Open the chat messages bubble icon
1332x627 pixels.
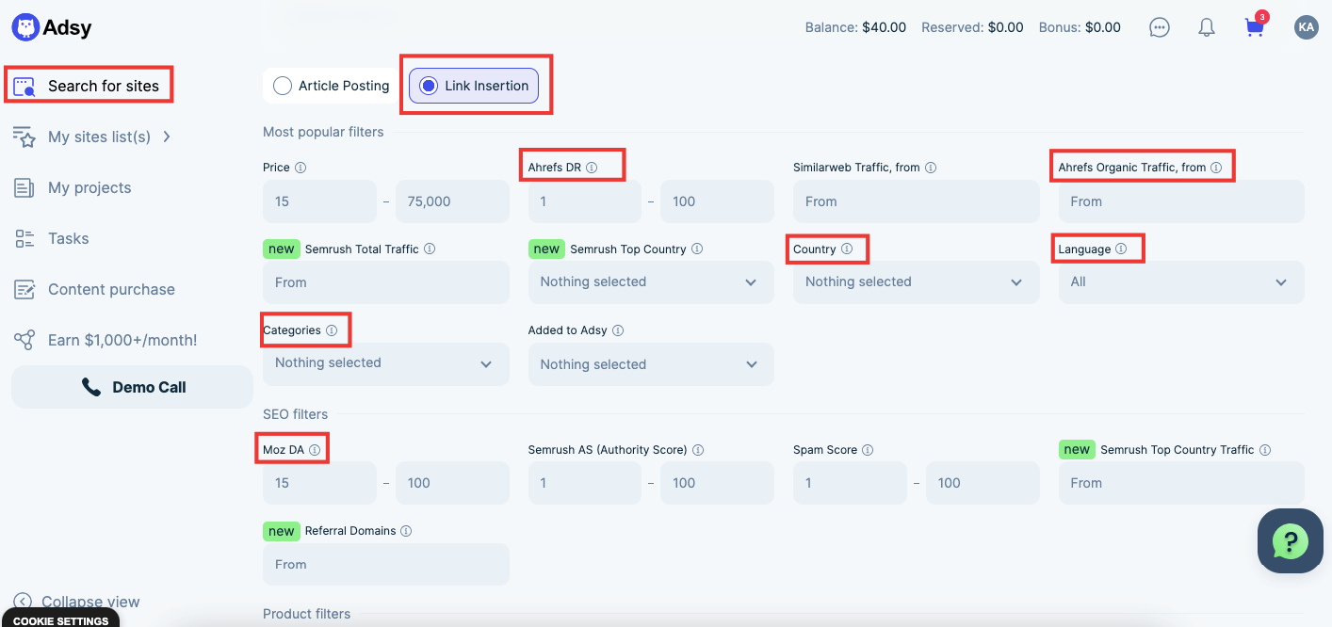[x=1160, y=27]
